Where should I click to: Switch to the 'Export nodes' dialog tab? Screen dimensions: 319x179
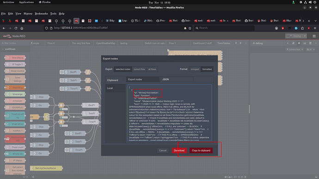(x=142, y=79)
